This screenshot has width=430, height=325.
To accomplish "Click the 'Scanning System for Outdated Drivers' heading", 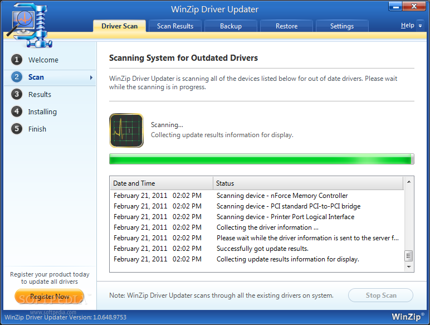I will pos(183,58).
